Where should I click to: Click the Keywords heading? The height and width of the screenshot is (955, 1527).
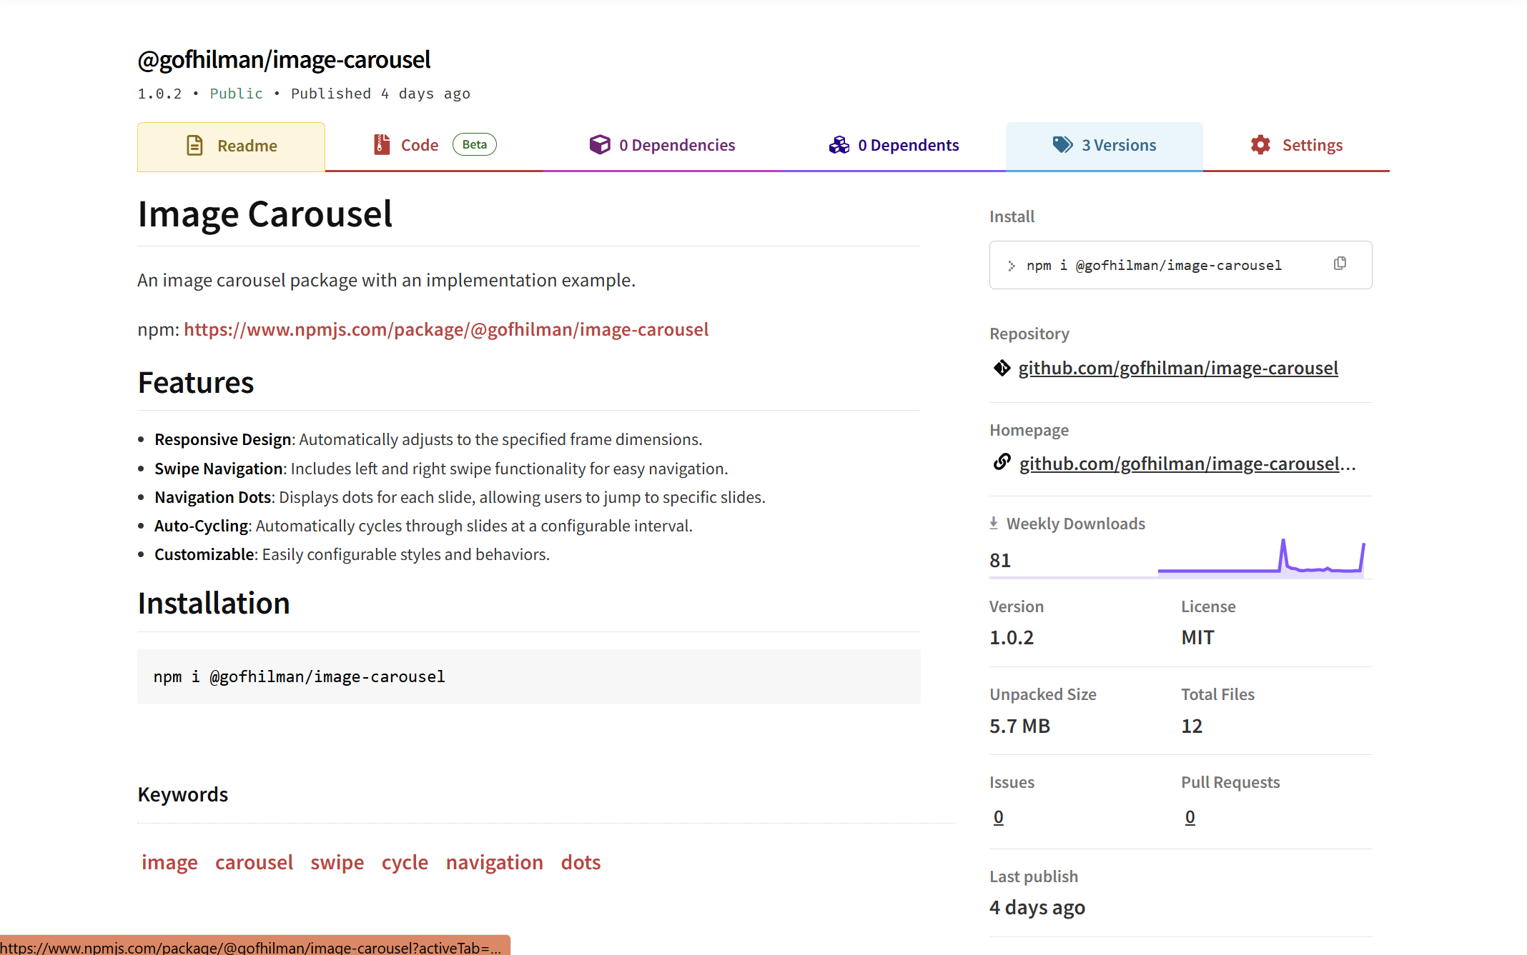click(183, 794)
